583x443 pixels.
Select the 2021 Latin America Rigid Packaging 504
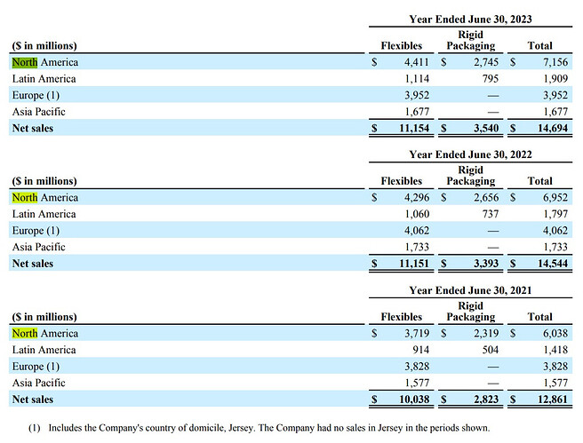point(490,350)
